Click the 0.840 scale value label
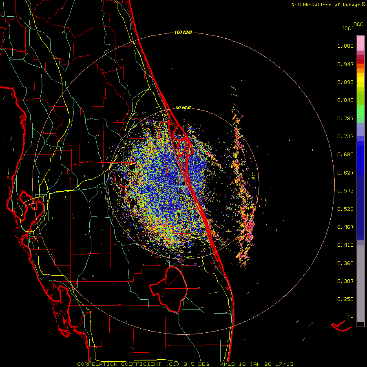The image size is (367, 367). [345, 100]
